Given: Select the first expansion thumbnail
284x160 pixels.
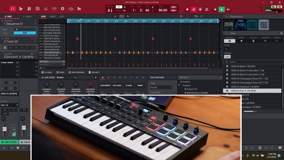Looking at the screenshot, I should (x=229, y=25).
